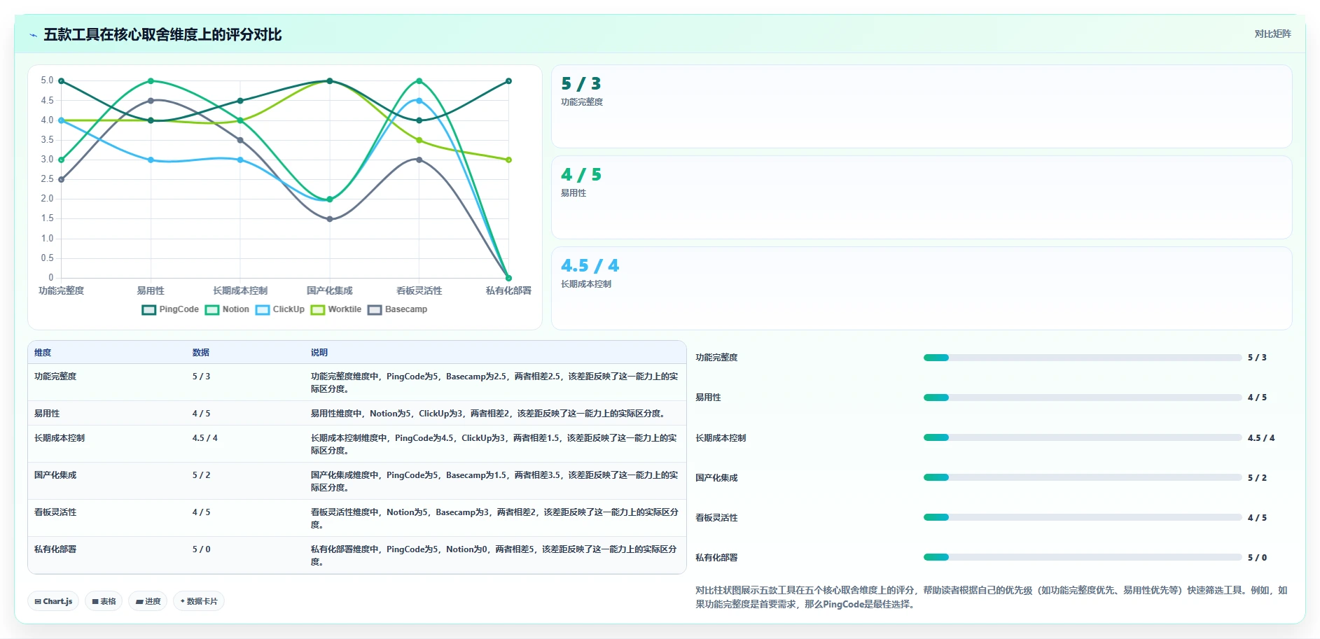This screenshot has height=639, width=1320.
Task: Click the chart description paragraph about PingCode
Action: tap(991, 597)
